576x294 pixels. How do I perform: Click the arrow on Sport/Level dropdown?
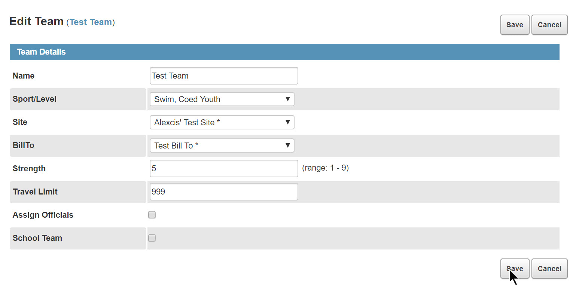pyautogui.click(x=287, y=99)
